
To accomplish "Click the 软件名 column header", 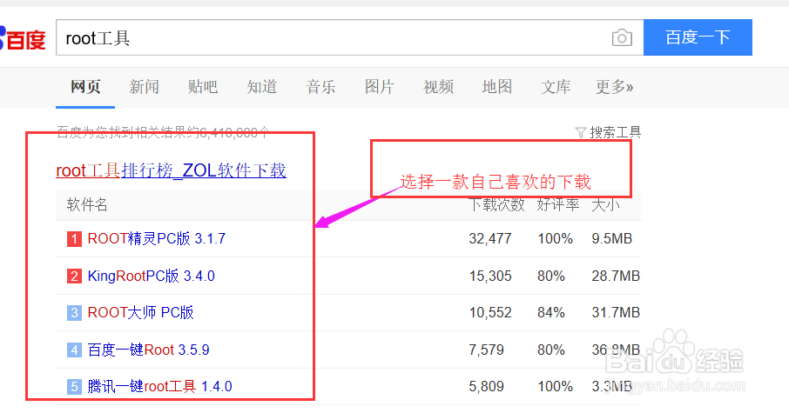I will 87,205.
